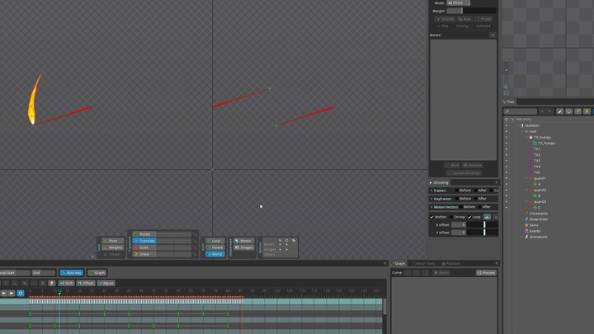Click the Draw Order node icon
Screen dimensions: 594x334
point(526,219)
